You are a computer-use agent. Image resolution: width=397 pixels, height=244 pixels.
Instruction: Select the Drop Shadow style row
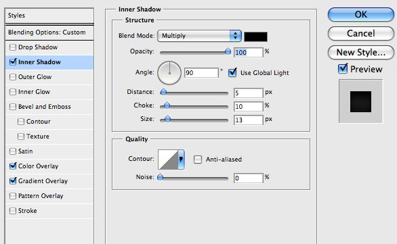coord(49,47)
